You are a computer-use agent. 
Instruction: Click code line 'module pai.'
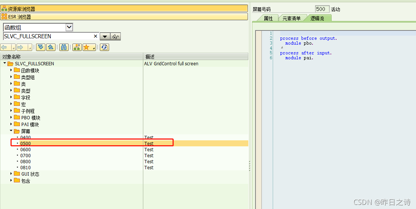299,58
